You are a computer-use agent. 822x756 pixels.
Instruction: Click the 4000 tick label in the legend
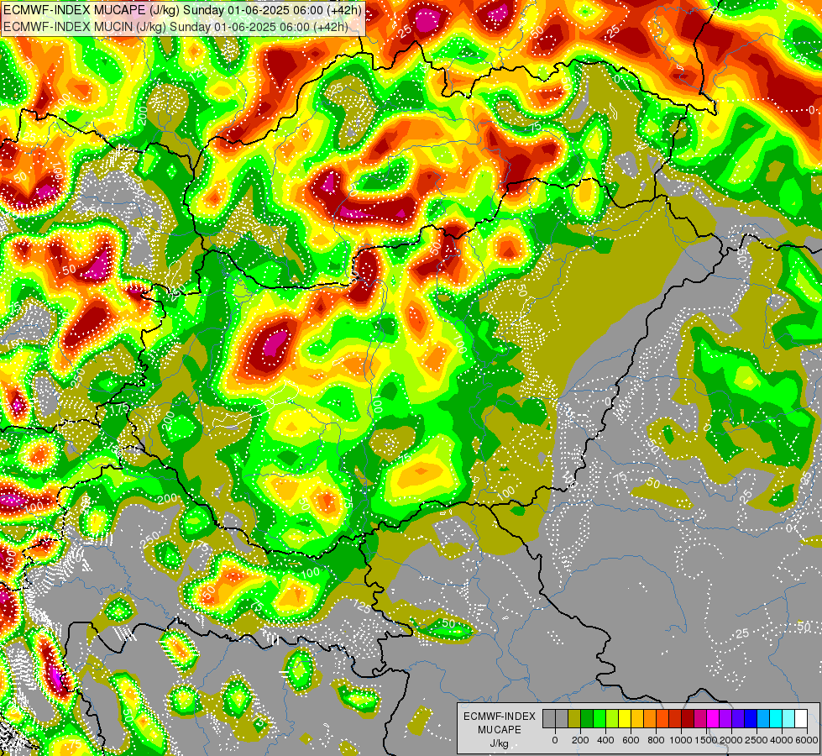(783, 740)
